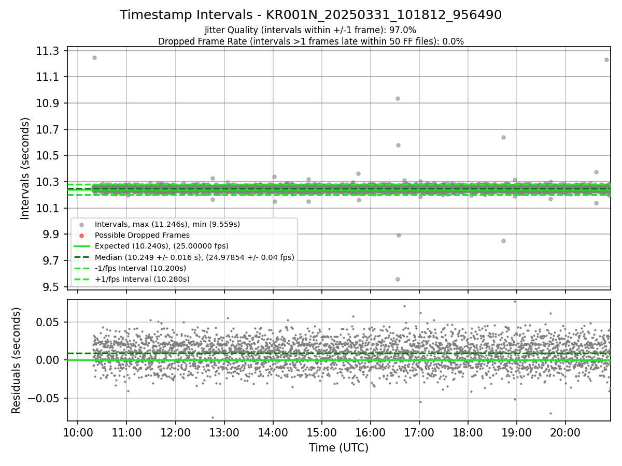Click legend entry 'Possible Dropped Frames'
This screenshot has height=466, width=622.
(x=142, y=235)
